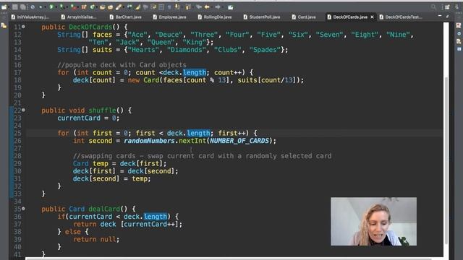
Task: Click highlighted 'length' in line 36
Action: click(156, 217)
